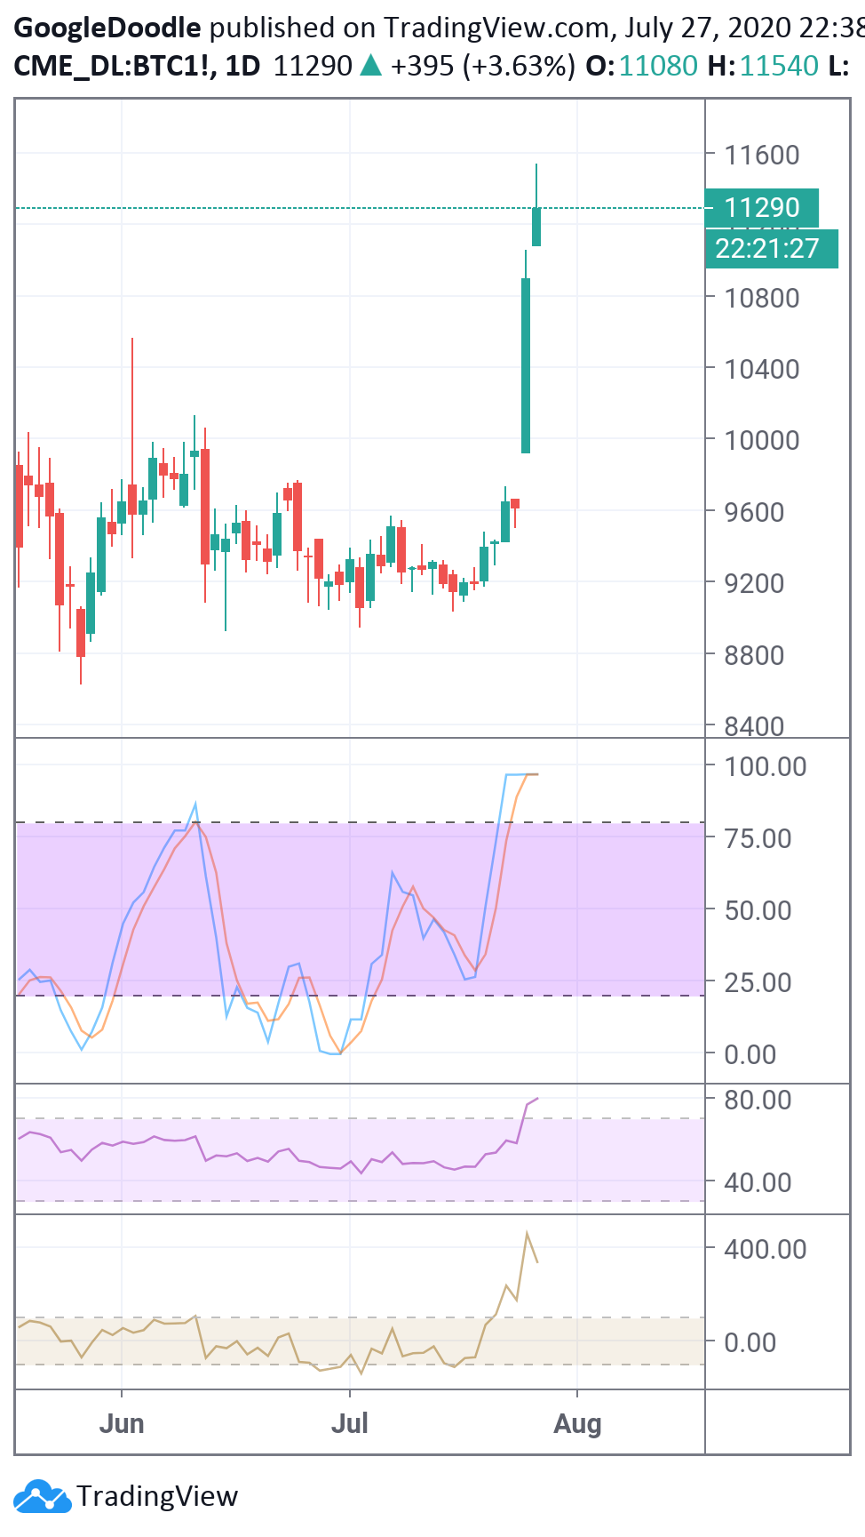
Task: Click the green up-triangle change indicator
Action: tap(371, 65)
